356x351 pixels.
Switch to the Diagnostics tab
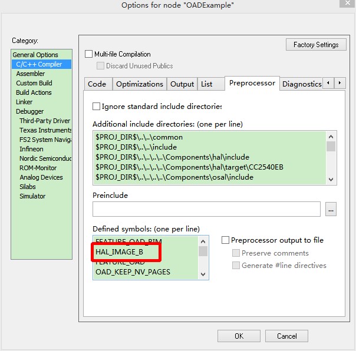click(301, 84)
